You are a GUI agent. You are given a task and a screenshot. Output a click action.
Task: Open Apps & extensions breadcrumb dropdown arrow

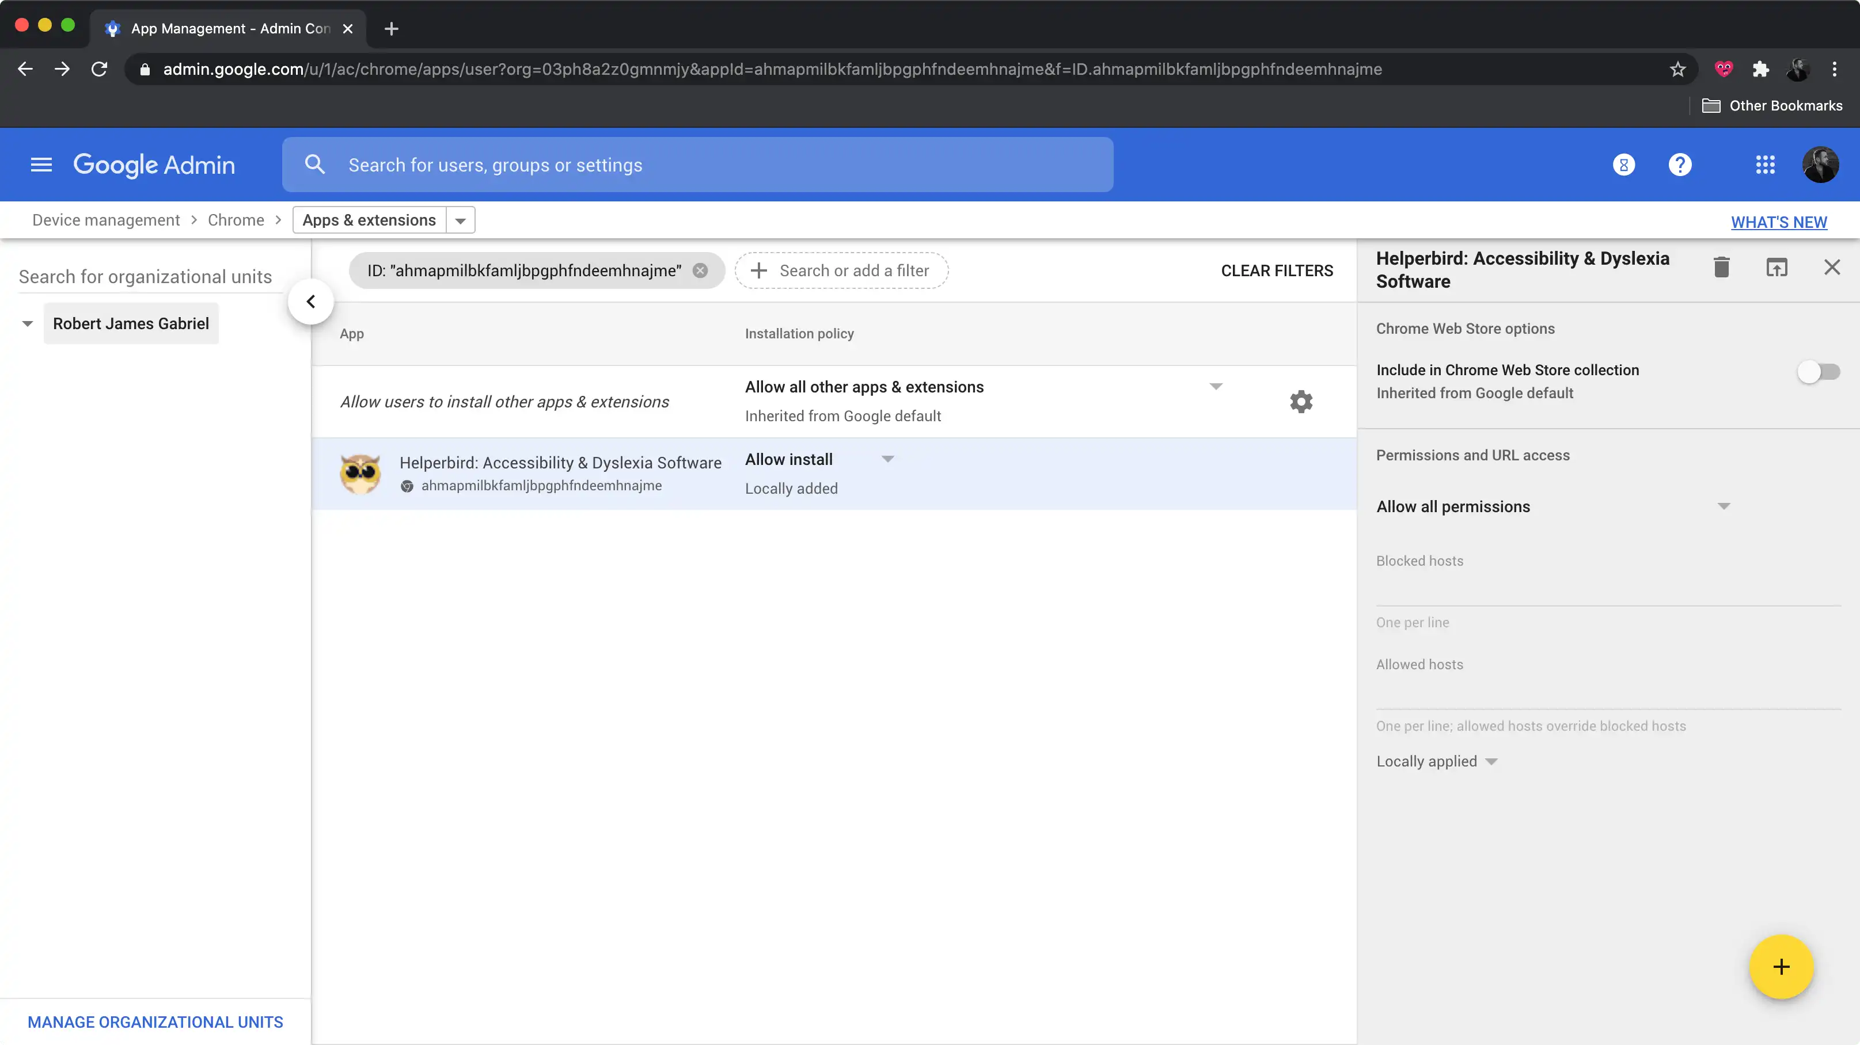[460, 220]
